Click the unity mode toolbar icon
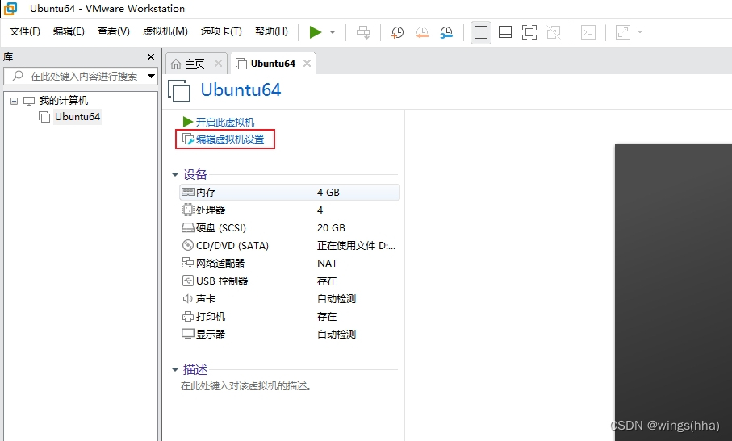 554,32
